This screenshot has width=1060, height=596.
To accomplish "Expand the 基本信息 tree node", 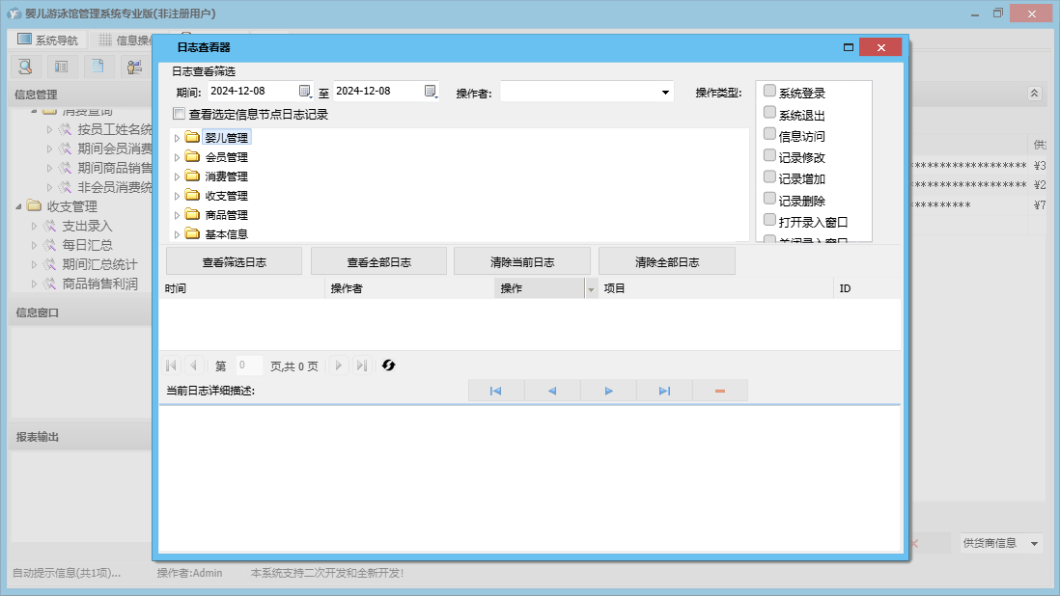I will click(x=177, y=234).
